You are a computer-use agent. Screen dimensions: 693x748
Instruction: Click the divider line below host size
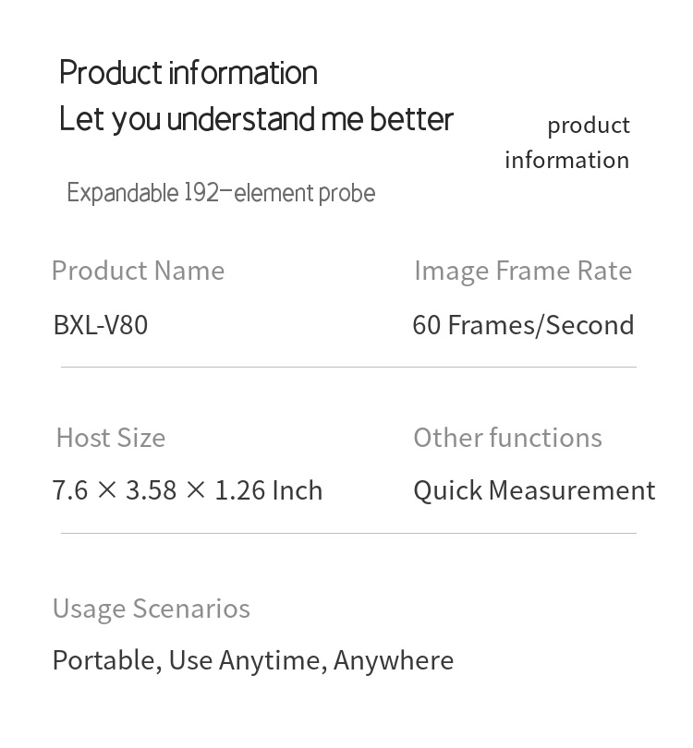coord(348,533)
